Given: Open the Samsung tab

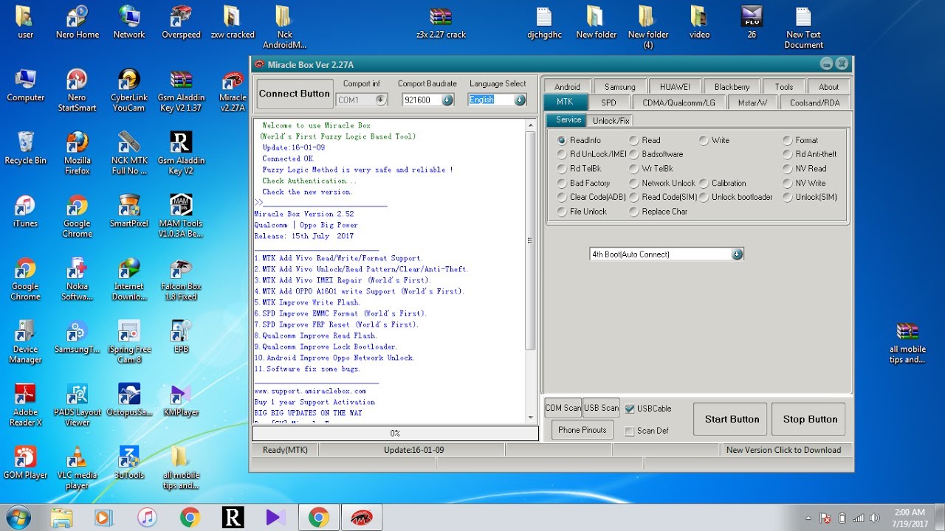Looking at the screenshot, I should click(619, 86).
